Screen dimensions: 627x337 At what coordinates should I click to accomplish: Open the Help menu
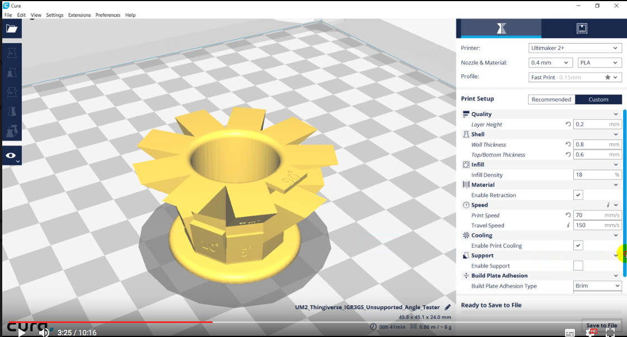130,15
